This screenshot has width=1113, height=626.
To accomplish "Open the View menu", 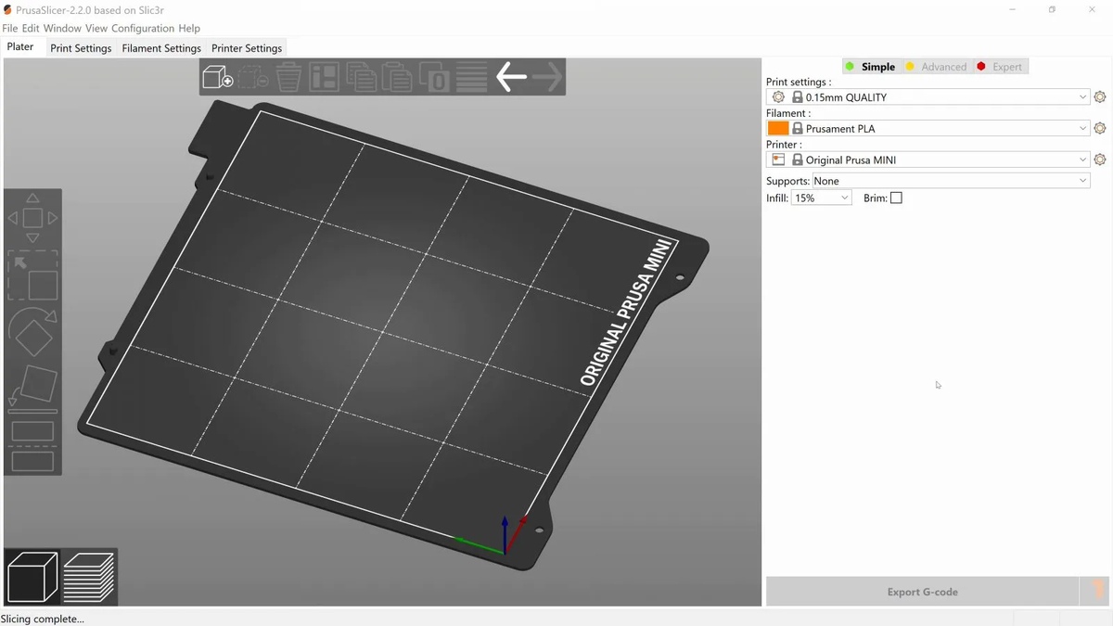I will click(96, 28).
